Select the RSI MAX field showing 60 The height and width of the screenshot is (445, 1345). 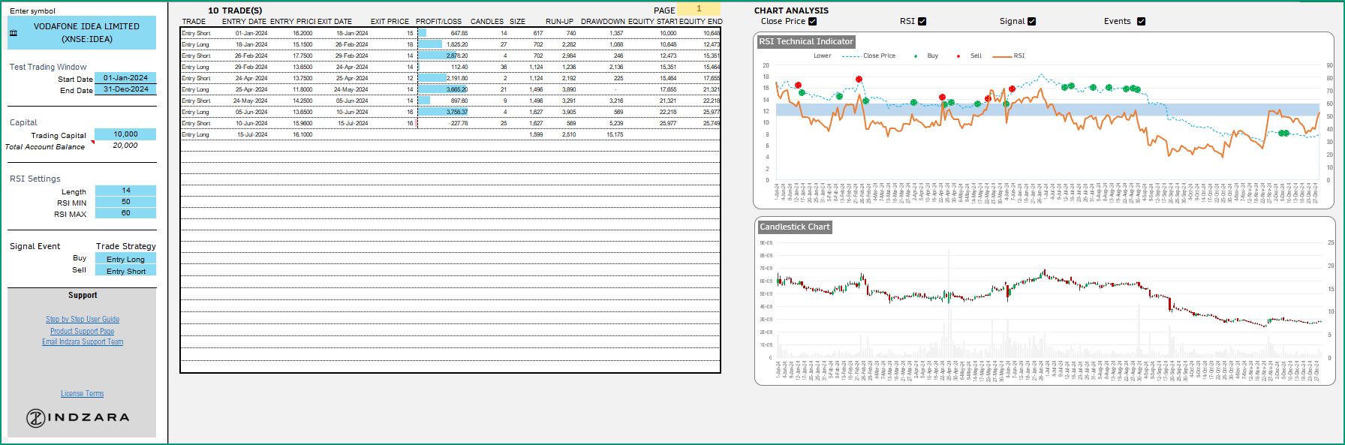pos(125,213)
